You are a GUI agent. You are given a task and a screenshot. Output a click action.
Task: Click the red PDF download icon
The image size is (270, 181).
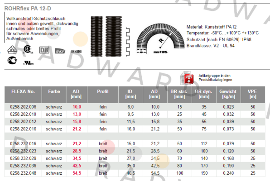(188, 78)
